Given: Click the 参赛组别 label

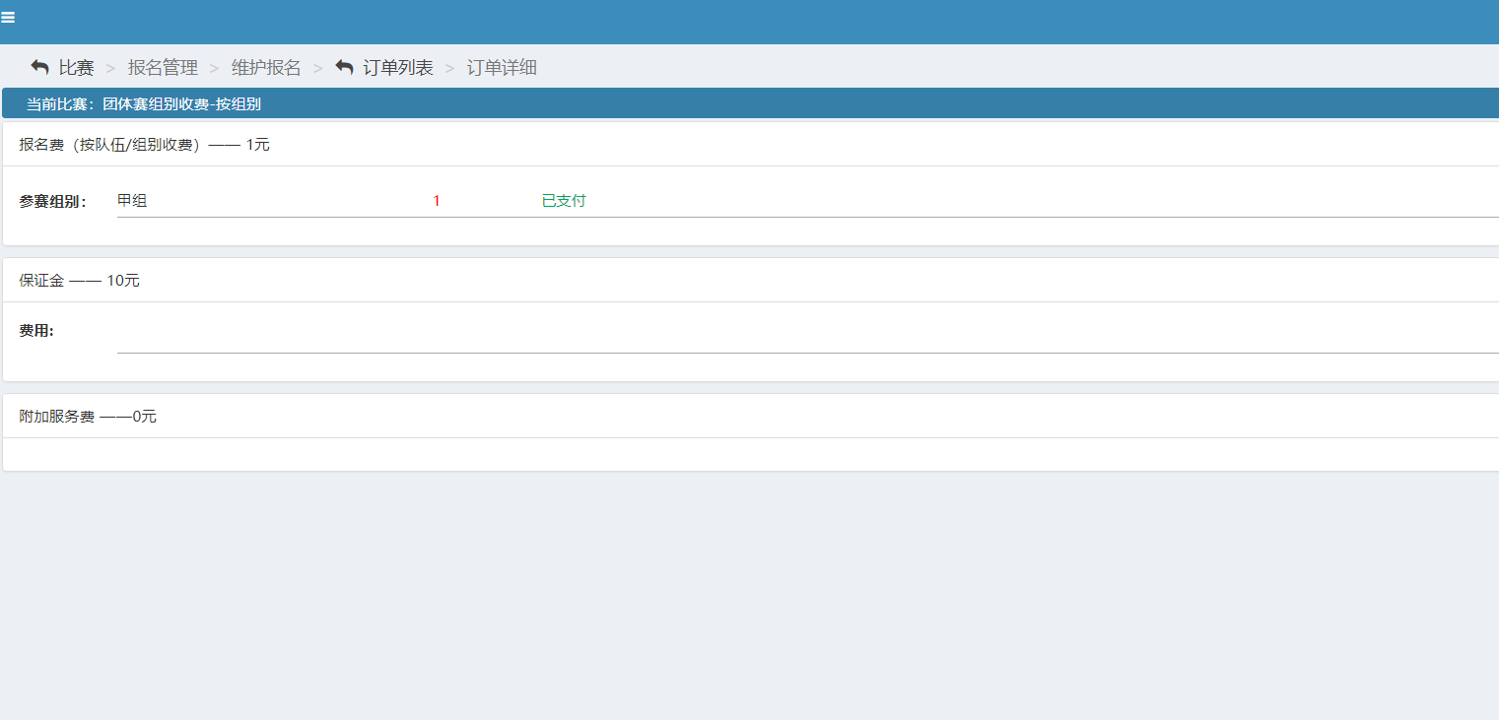Looking at the screenshot, I should (x=53, y=202).
